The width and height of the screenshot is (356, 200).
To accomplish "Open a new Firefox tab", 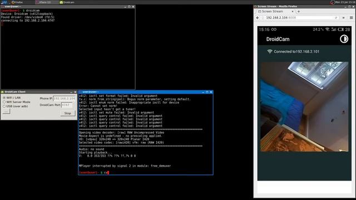I will point(299,11).
